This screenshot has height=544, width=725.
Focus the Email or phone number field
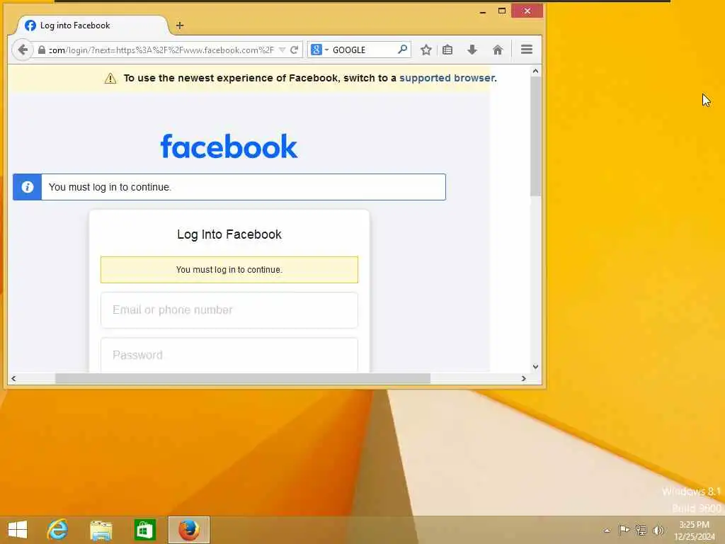click(229, 310)
